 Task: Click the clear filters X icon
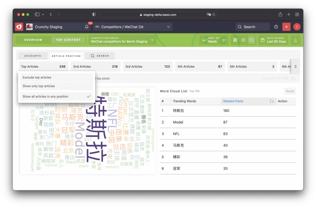tap(293, 78)
